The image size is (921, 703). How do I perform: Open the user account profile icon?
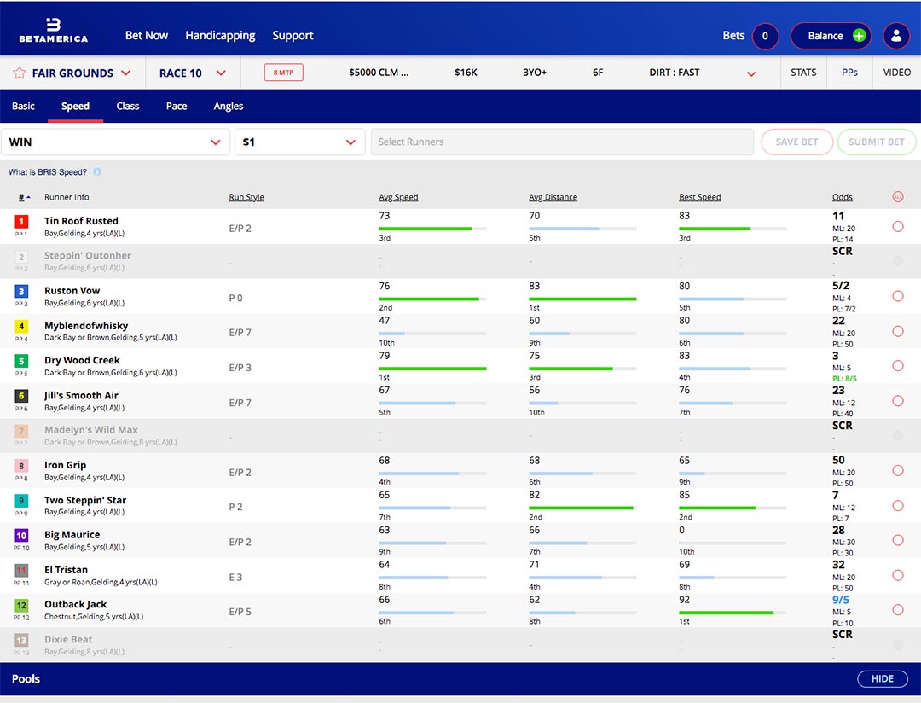(896, 36)
